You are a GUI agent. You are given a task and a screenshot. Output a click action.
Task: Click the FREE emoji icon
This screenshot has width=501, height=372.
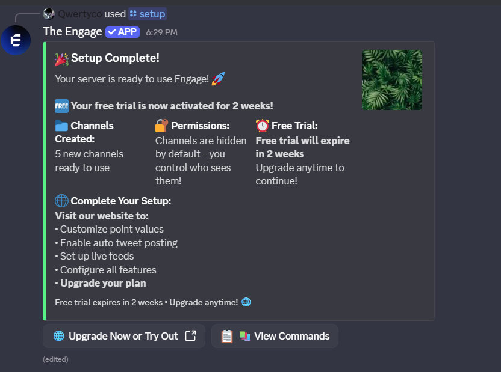click(x=61, y=106)
